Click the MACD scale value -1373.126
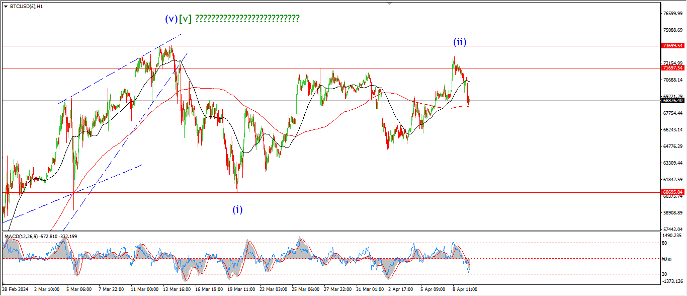The width and height of the screenshot is (687, 296). (672, 281)
